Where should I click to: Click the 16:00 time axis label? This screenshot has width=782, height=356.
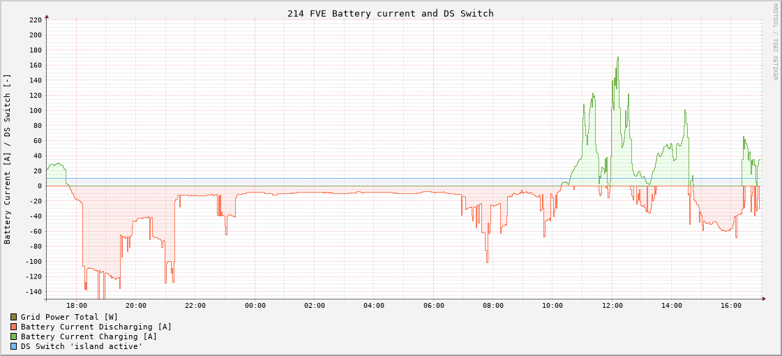[731, 306]
